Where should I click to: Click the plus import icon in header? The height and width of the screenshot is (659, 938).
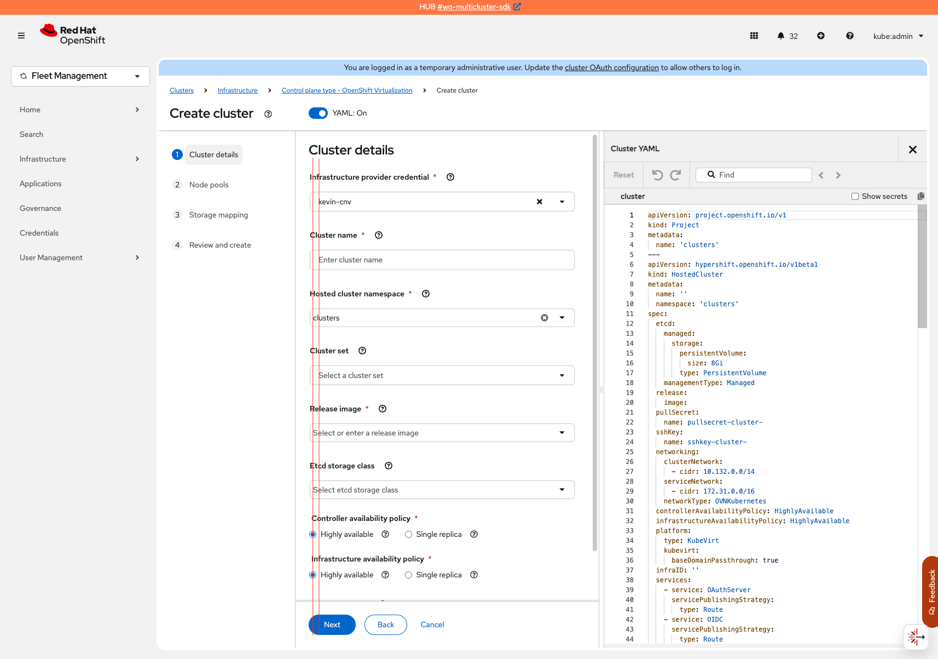pyautogui.click(x=820, y=36)
